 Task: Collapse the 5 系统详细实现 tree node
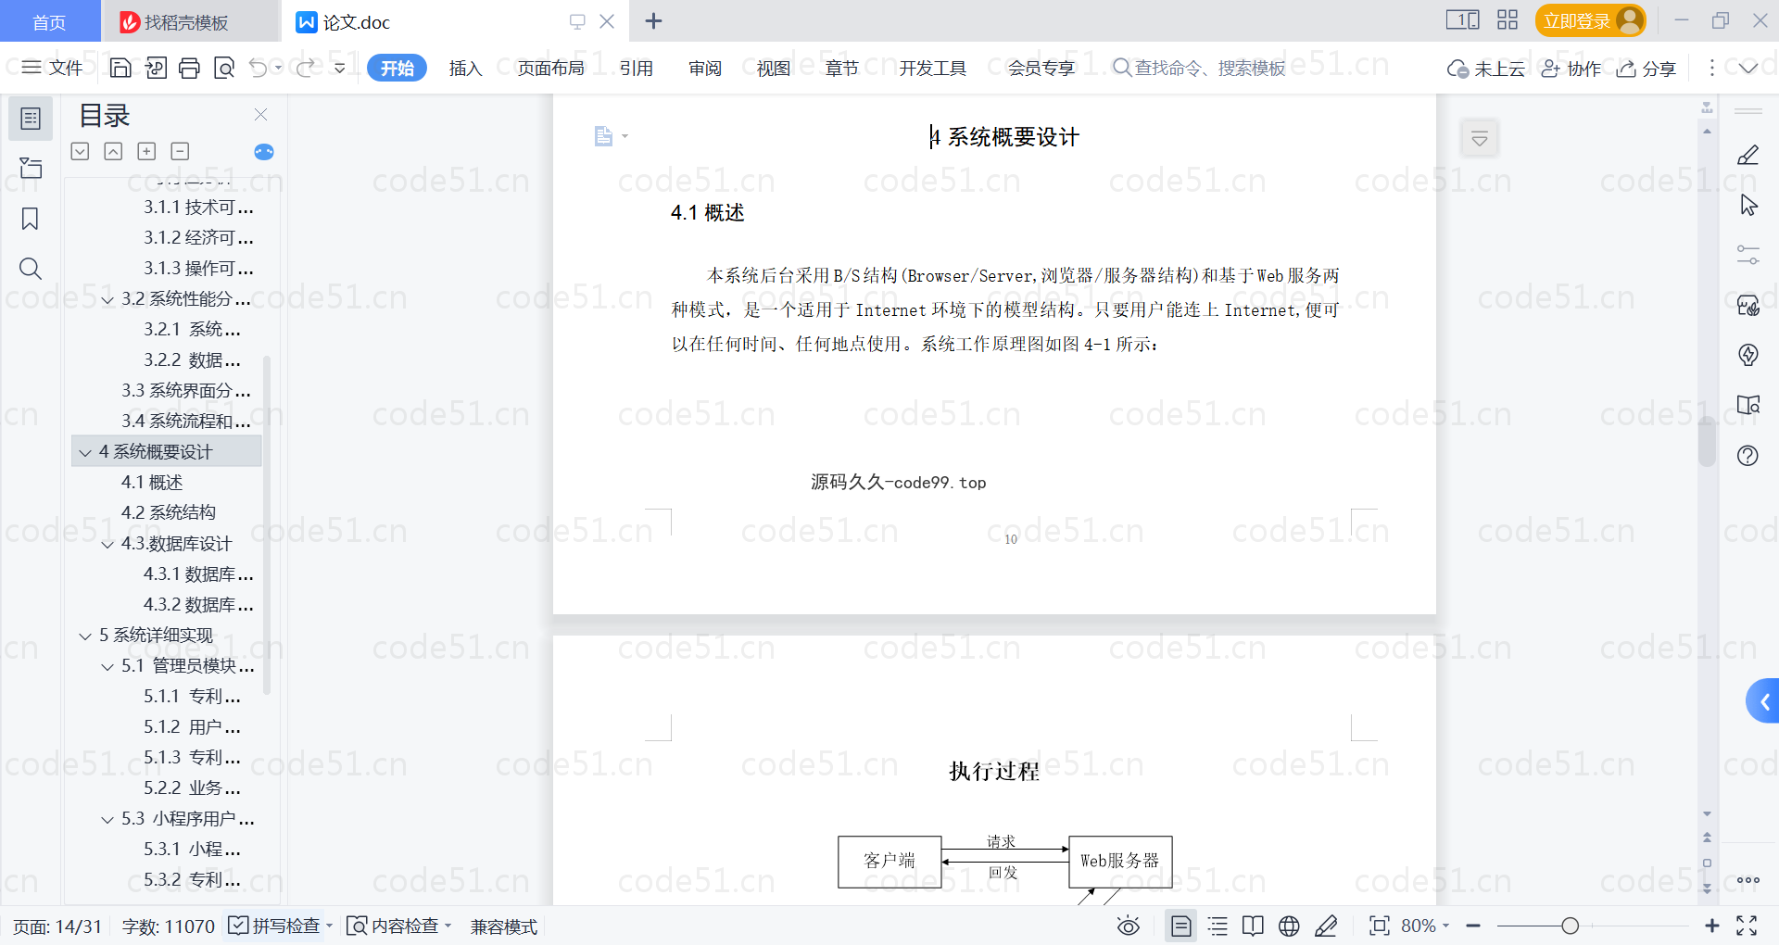pyautogui.click(x=85, y=636)
